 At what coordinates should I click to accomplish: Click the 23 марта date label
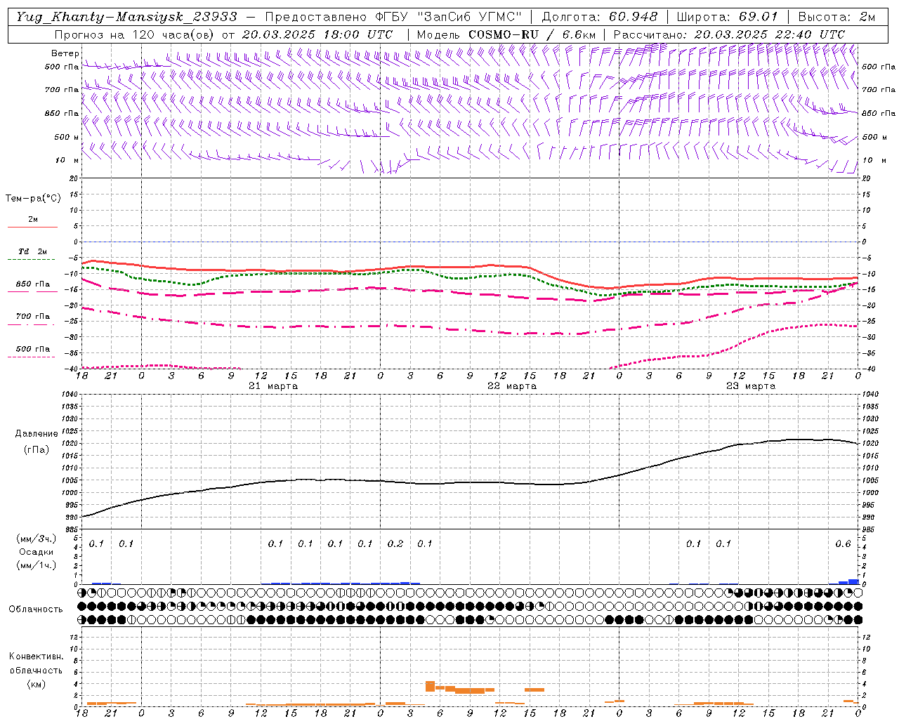point(751,386)
